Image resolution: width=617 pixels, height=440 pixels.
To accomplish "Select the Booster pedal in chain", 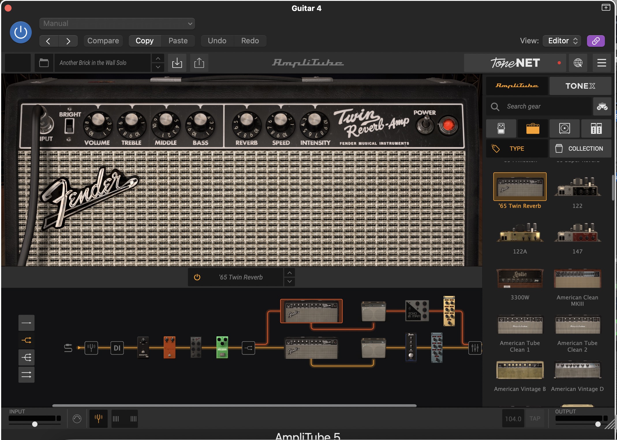I will pyautogui.click(x=143, y=348).
